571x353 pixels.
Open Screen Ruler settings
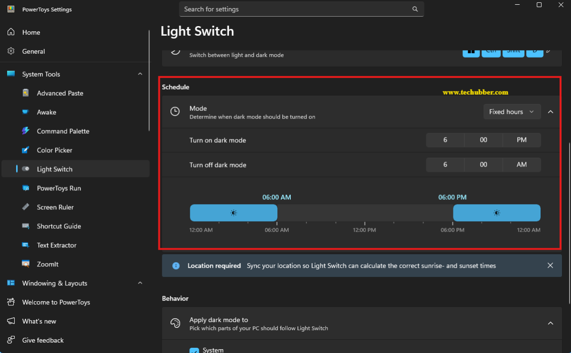pos(76,207)
